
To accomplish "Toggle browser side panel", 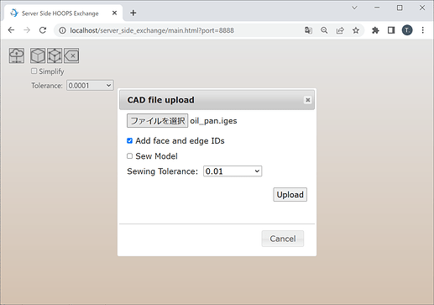I will click(x=391, y=30).
